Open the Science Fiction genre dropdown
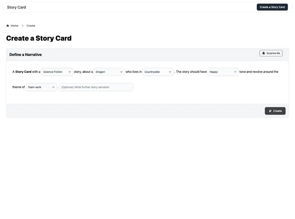 [x=57, y=72]
